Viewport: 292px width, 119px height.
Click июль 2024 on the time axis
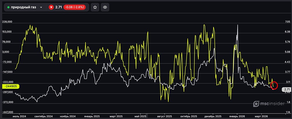pyautogui.click(x=19, y=116)
